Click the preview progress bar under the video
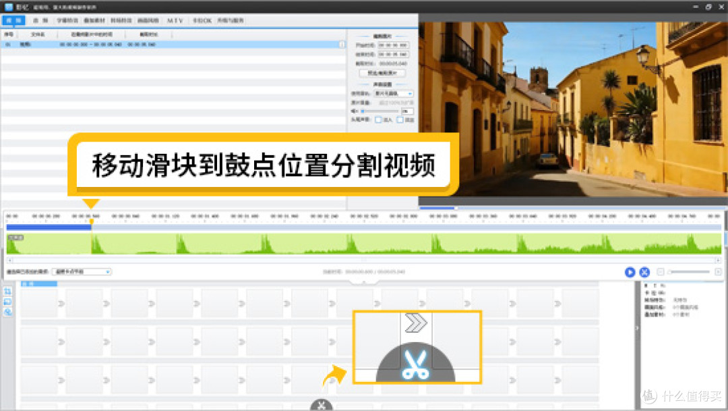The height and width of the screenshot is (411, 728). pos(573,208)
